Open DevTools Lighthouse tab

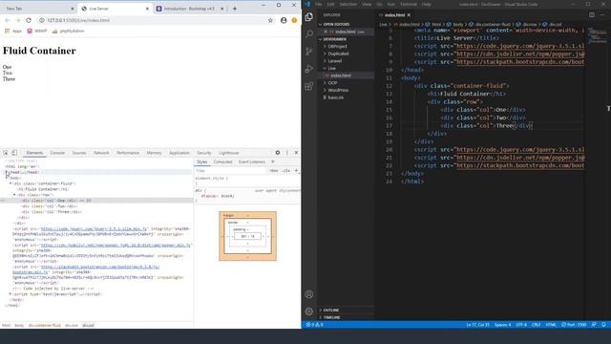pyautogui.click(x=229, y=153)
